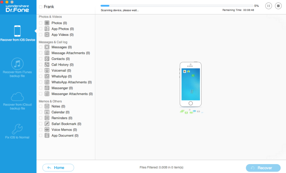Viewport: 286px width, 173px height.
Task: Click the App Videos play icon
Action: (47, 35)
